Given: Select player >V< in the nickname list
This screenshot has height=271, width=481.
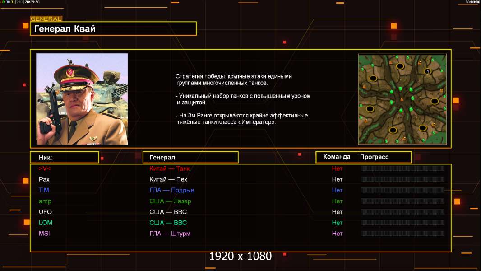Looking at the screenshot, I should (x=45, y=168).
